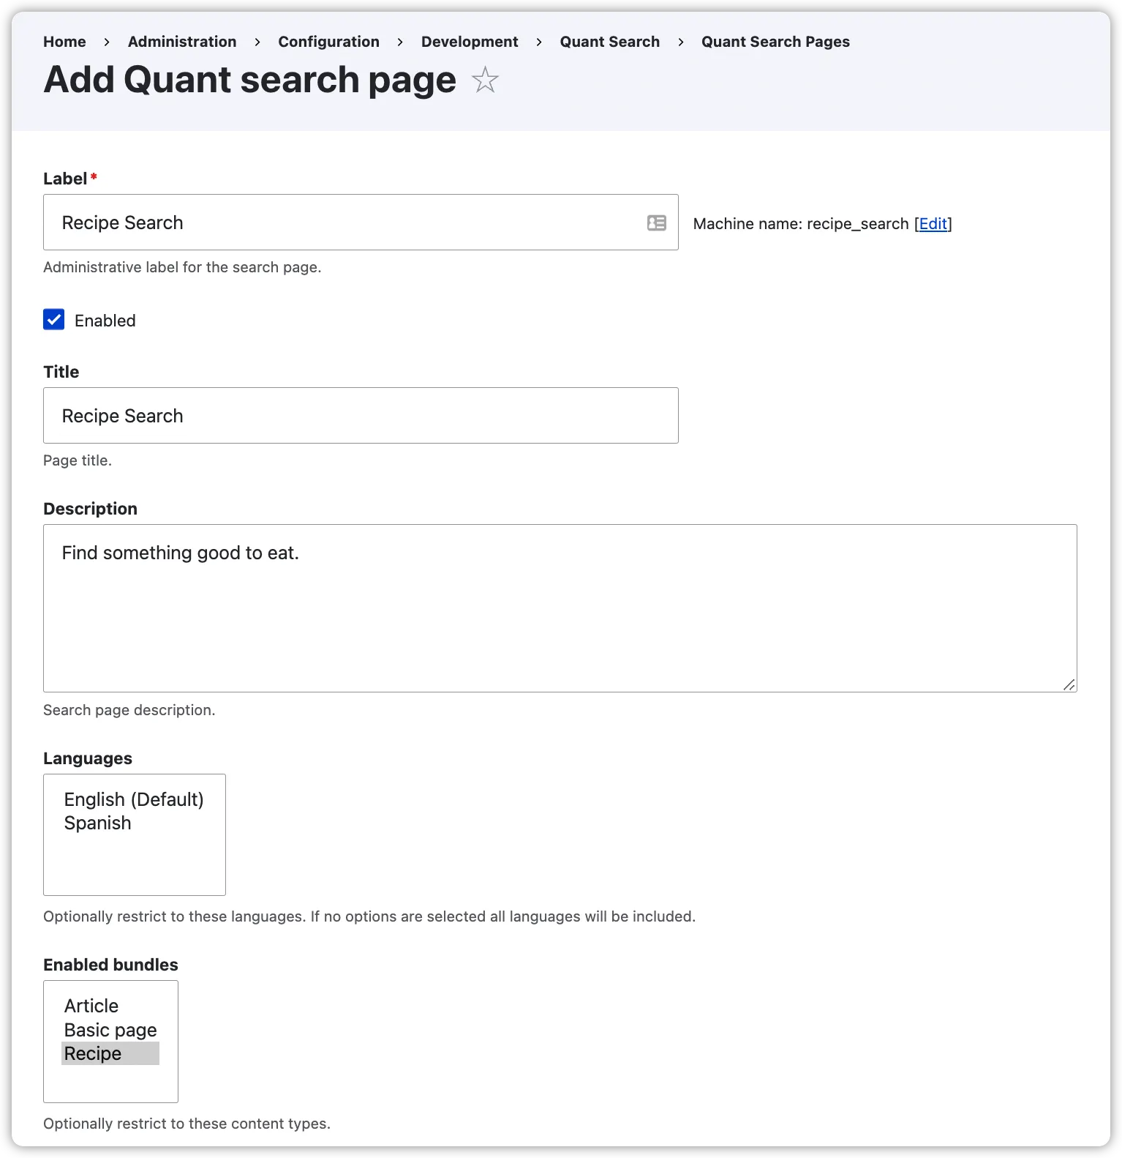Open the Development breadcrumb link
The width and height of the screenshot is (1122, 1158).
[x=470, y=42]
